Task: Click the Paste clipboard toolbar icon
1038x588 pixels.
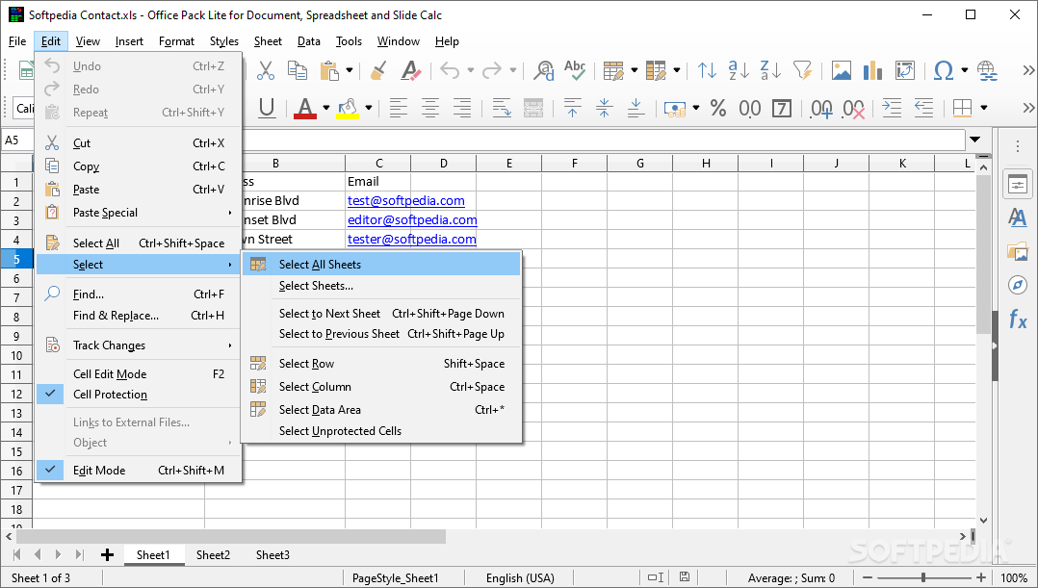Action: pyautogui.click(x=329, y=70)
